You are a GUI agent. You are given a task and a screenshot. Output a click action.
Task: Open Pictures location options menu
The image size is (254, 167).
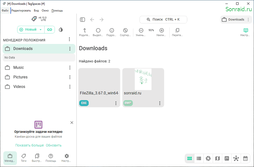coord(70,77)
